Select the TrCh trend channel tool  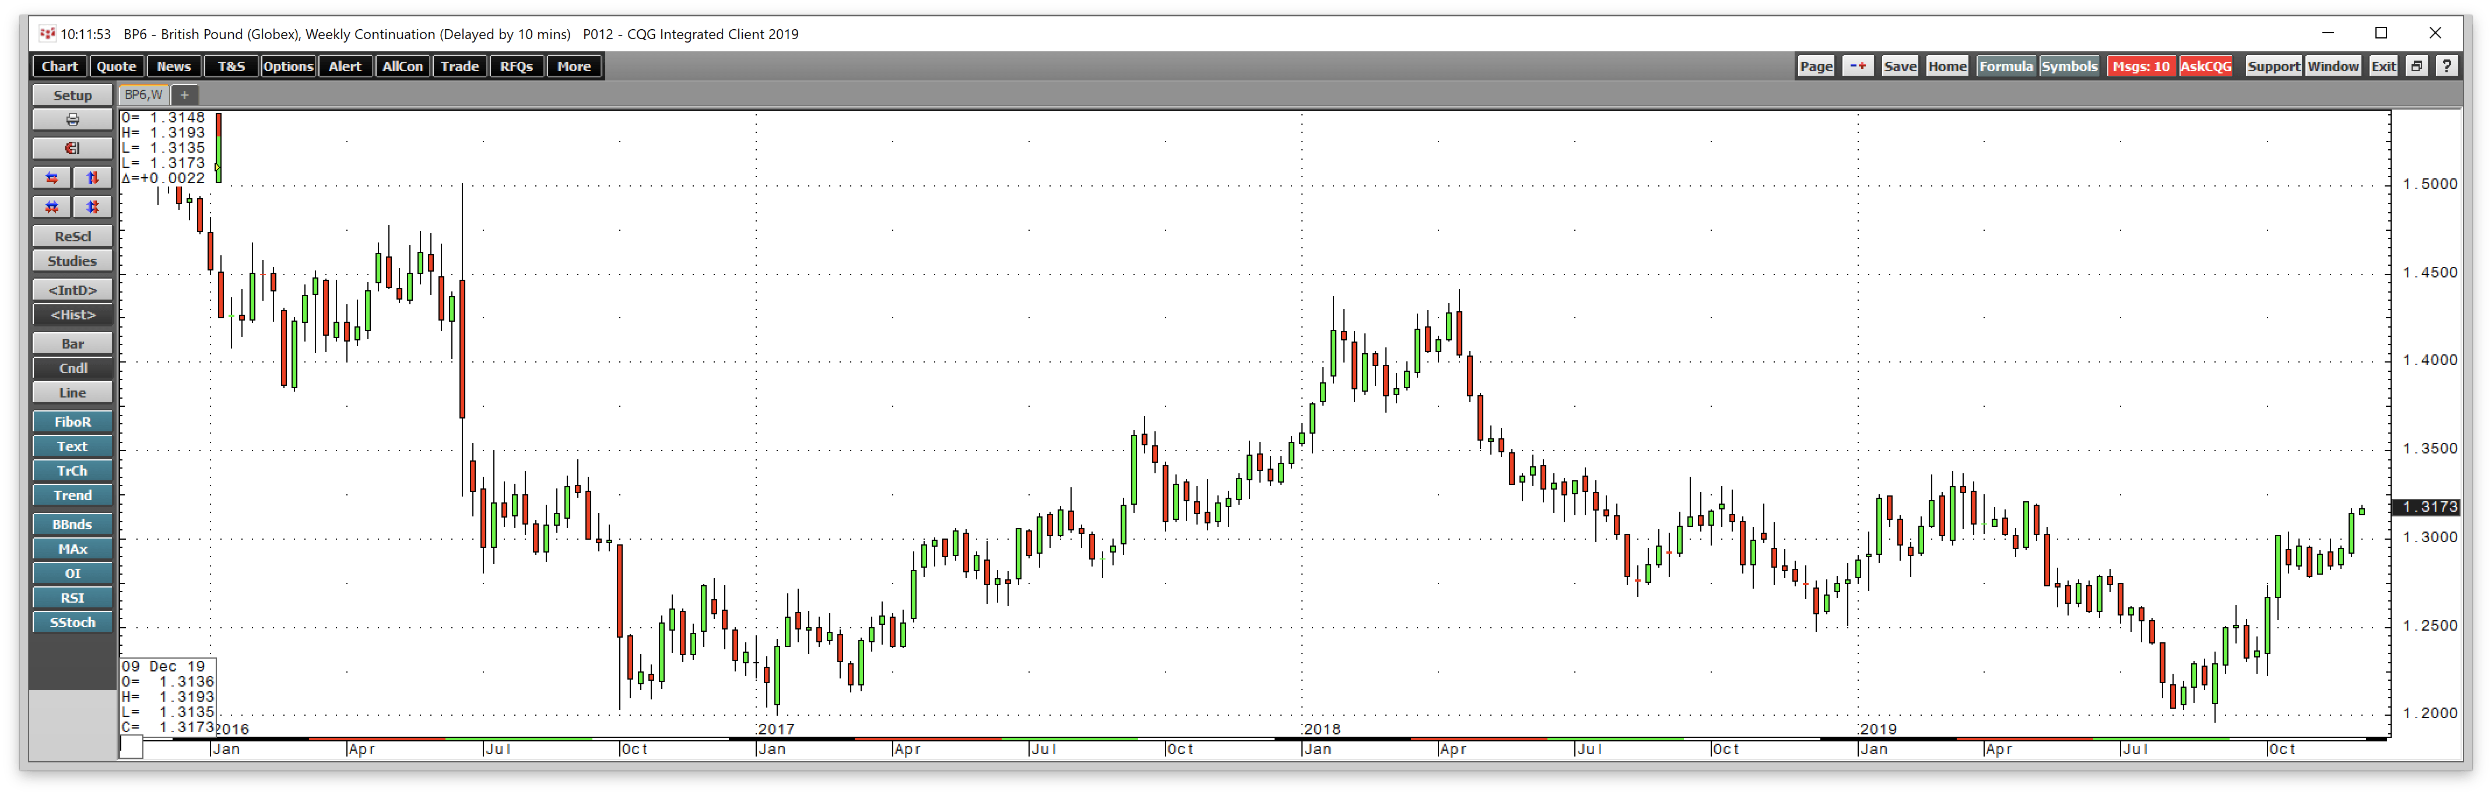[x=72, y=471]
